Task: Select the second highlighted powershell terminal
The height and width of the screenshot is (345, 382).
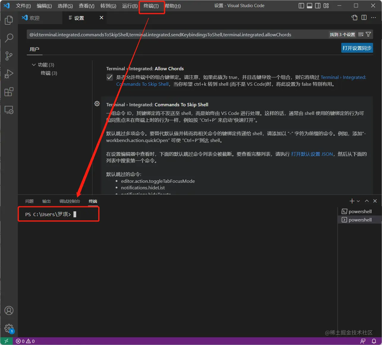Action: [360, 220]
